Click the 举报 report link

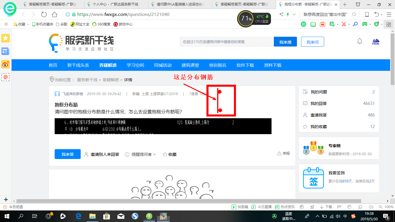pyautogui.click(x=283, y=153)
